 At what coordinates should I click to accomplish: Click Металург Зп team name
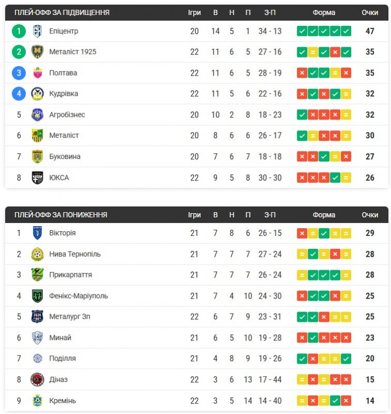tap(69, 317)
